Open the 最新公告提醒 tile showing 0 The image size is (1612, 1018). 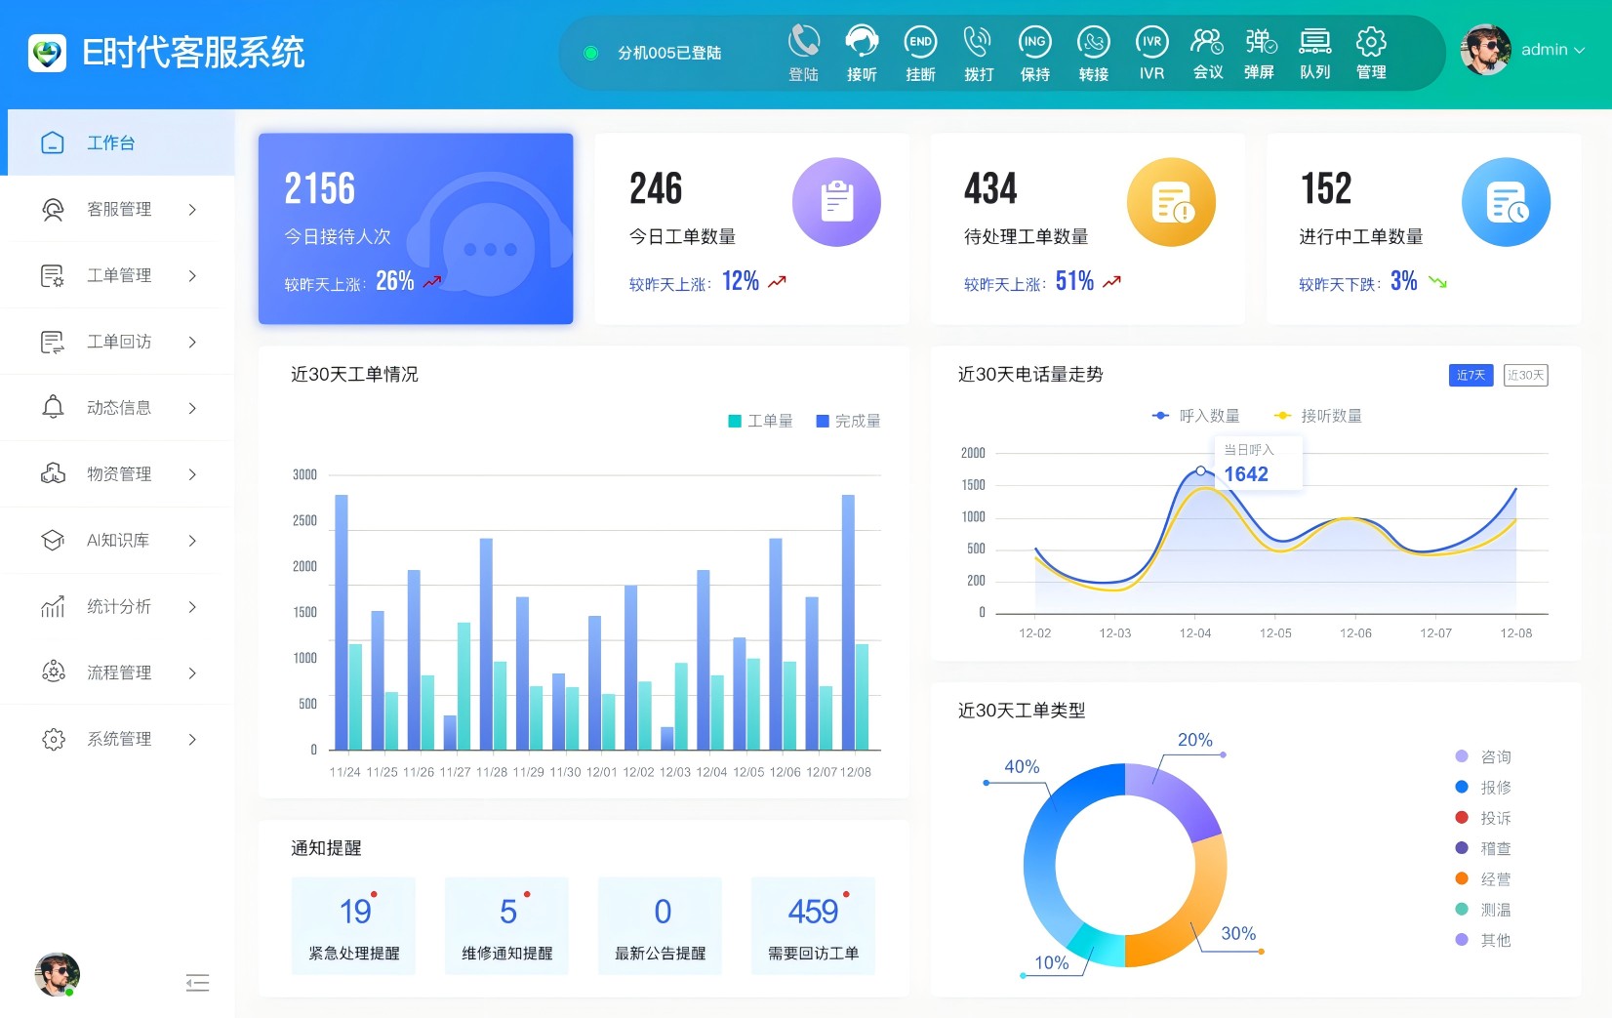(660, 925)
